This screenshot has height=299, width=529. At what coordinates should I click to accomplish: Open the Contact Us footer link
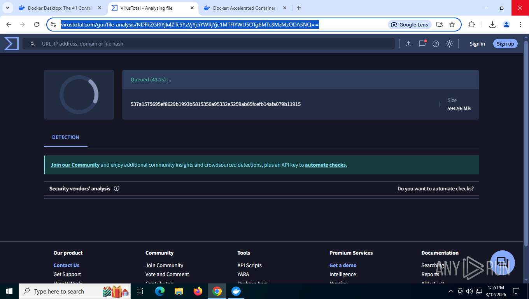[66, 265]
